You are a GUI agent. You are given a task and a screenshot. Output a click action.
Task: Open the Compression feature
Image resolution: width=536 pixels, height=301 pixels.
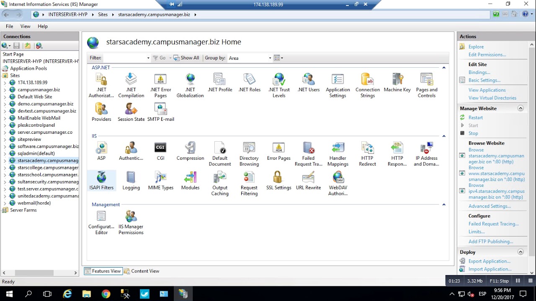click(x=190, y=151)
